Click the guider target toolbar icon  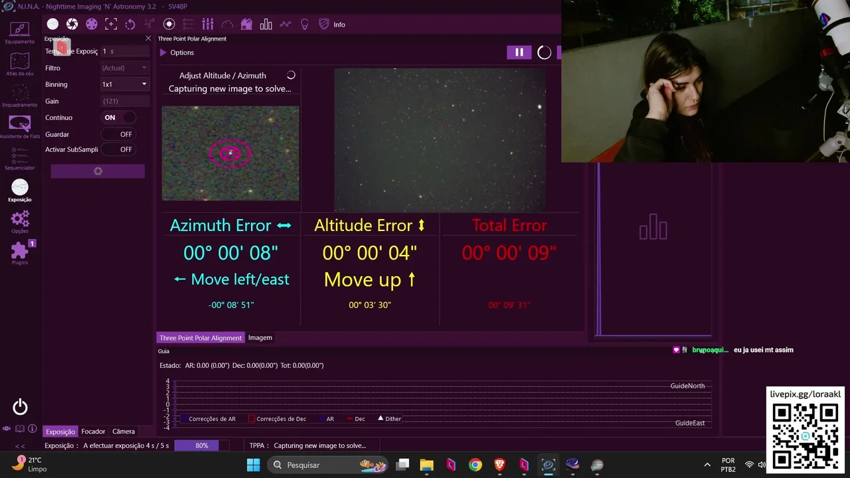coord(169,25)
